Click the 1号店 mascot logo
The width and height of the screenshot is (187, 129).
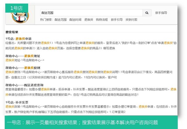point(20,17)
